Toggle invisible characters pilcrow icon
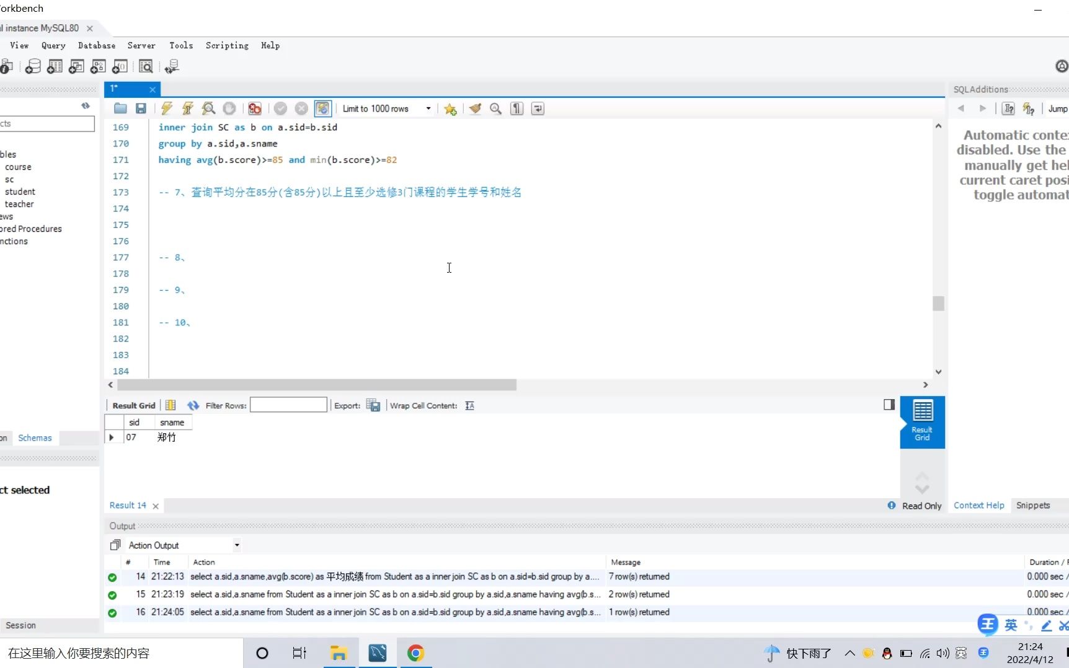The image size is (1069, 668). pos(517,108)
